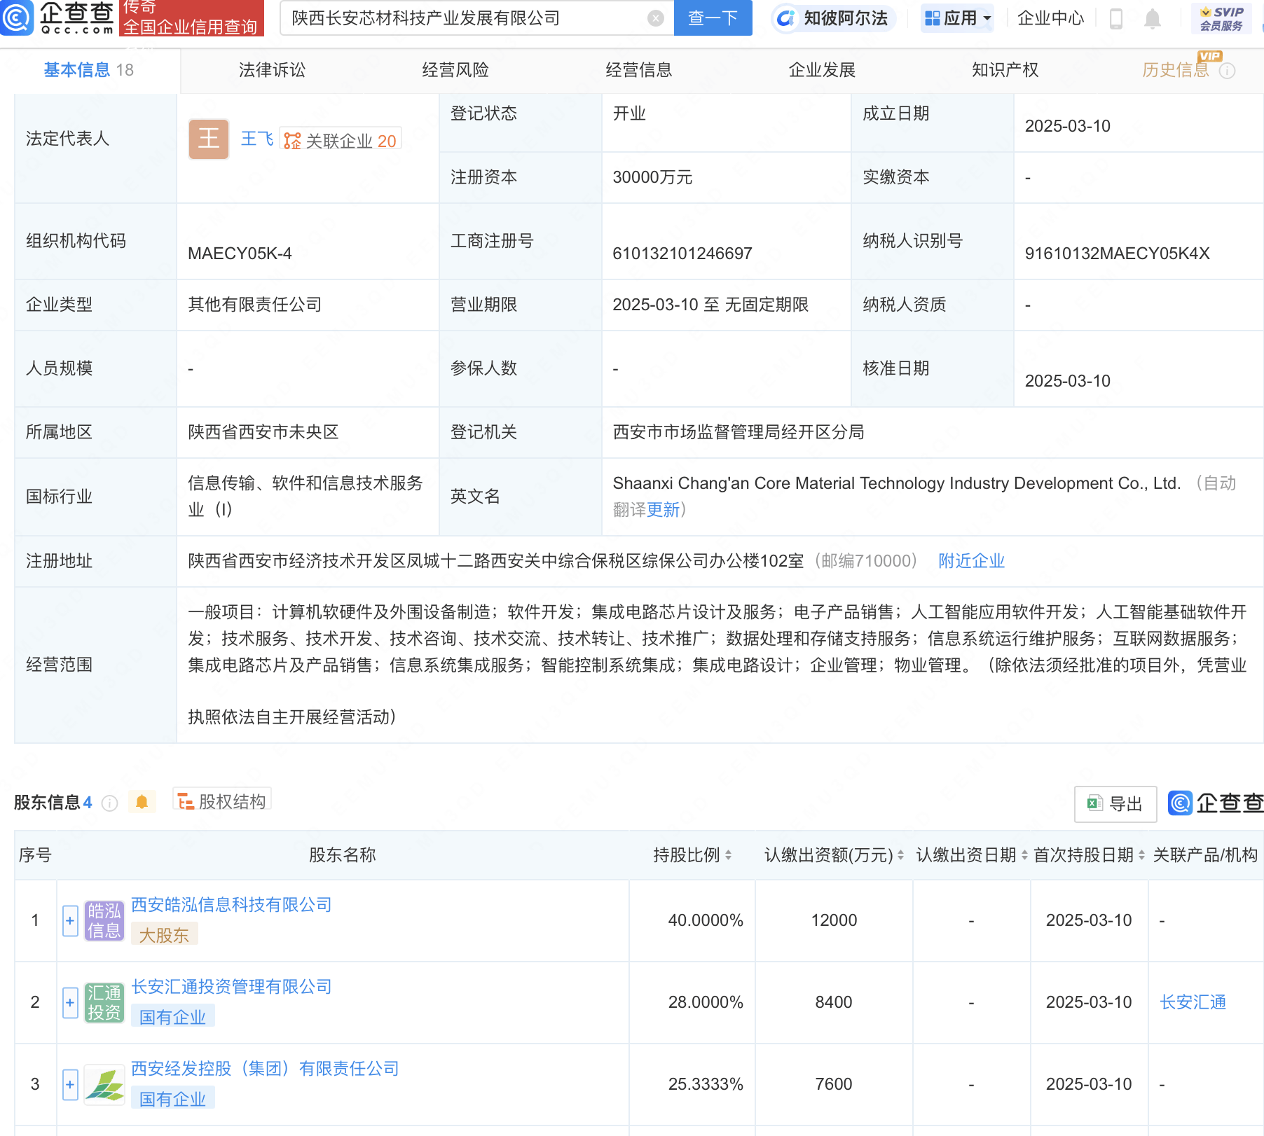
Task: Select the 8400 subscribed capital cell
Action: tap(834, 1002)
